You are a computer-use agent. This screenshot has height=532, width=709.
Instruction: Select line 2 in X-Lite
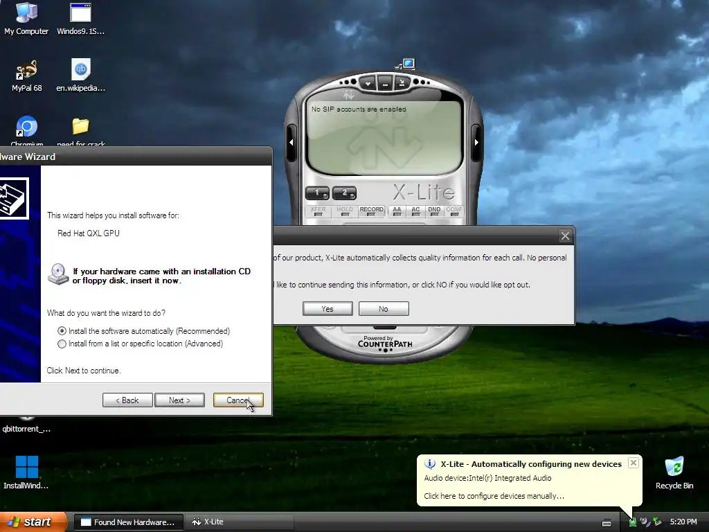tap(345, 193)
